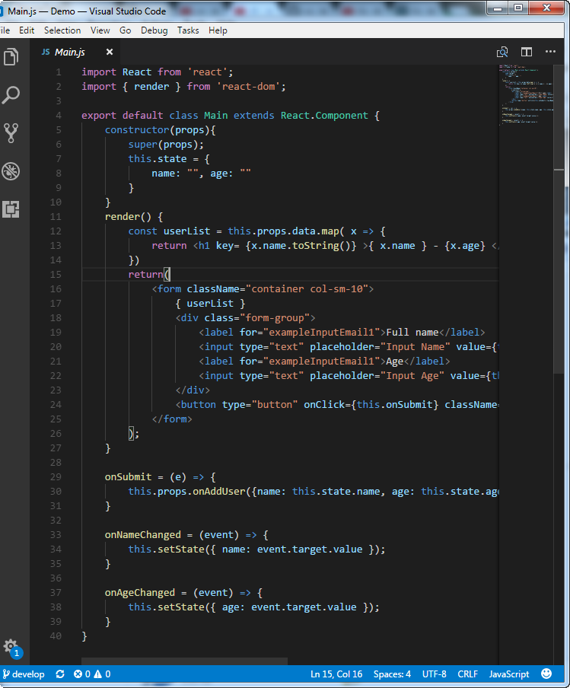570x688 pixels.
Task: Open the Tasks menu
Action: 188,30
